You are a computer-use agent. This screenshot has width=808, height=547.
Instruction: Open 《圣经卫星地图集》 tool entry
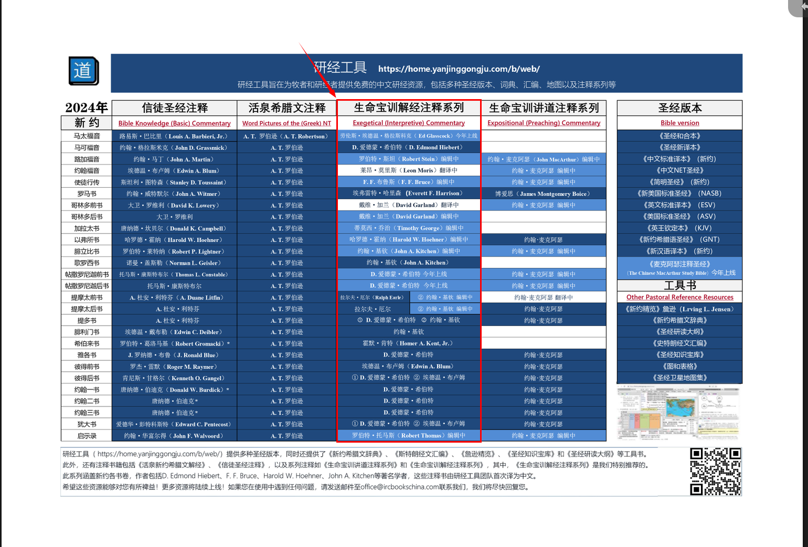(x=679, y=378)
